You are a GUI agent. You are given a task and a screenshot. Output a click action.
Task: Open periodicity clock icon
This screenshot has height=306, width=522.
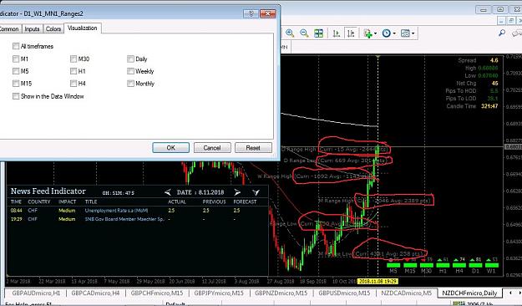386,33
